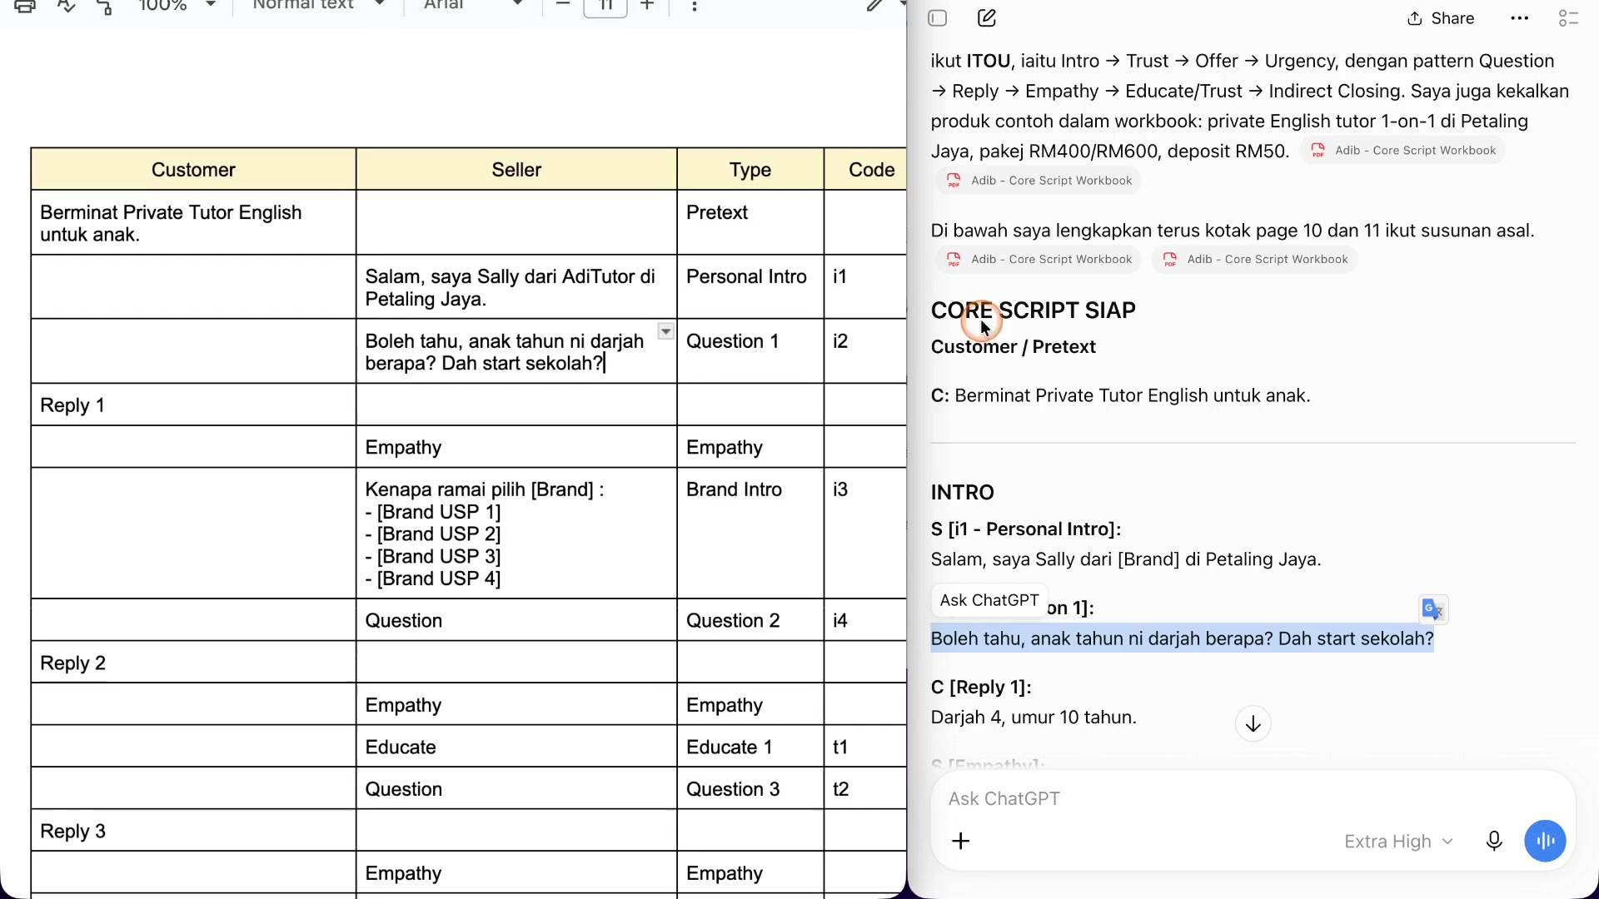1599x899 pixels.
Task: Open the more toolbar options menu
Action: coord(695,6)
